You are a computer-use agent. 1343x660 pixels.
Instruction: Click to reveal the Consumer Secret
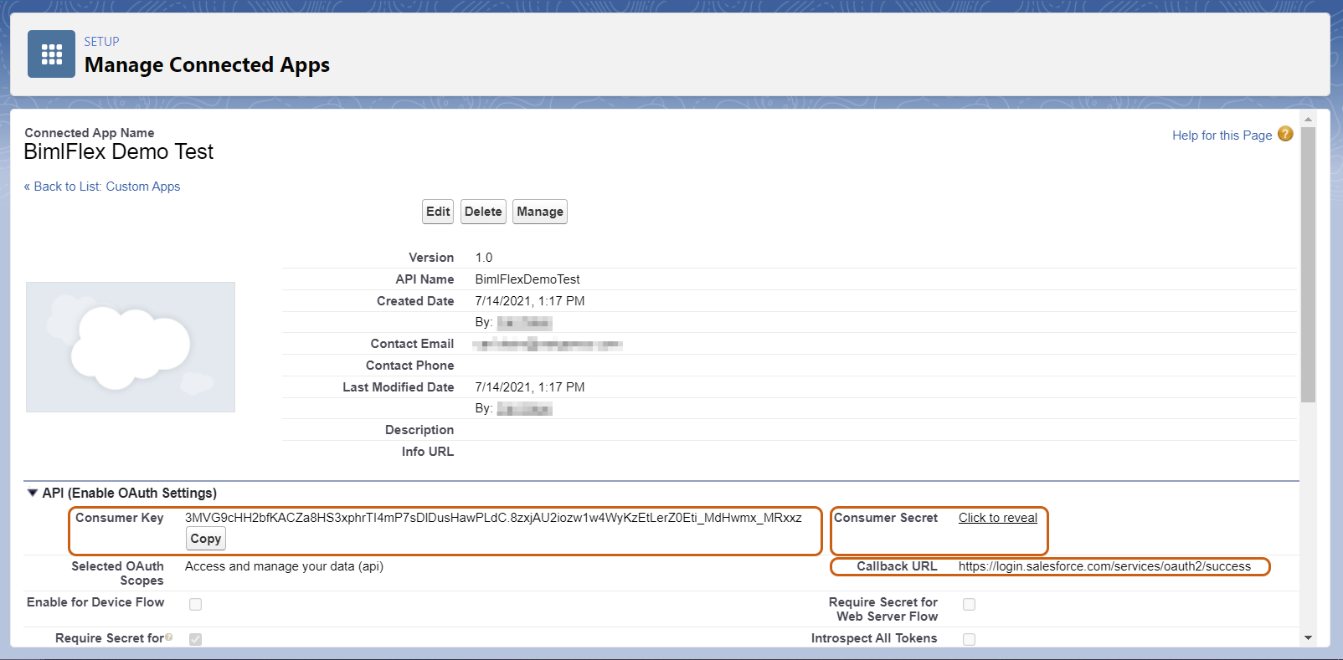997,518
